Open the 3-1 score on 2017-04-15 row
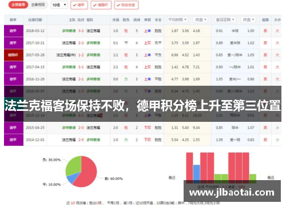Image resolution: width=286 pixels, height=207 pixels. [x=81, y=67]
